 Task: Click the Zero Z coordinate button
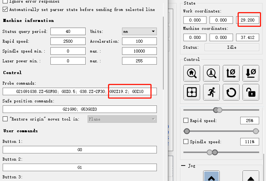tap(250, 73)
